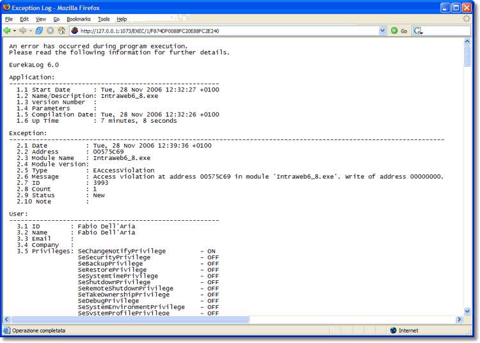Image resolution: width=480 pixels, height=343 pixels.
Task: Click the green Go button
Action: coord(399,31)
